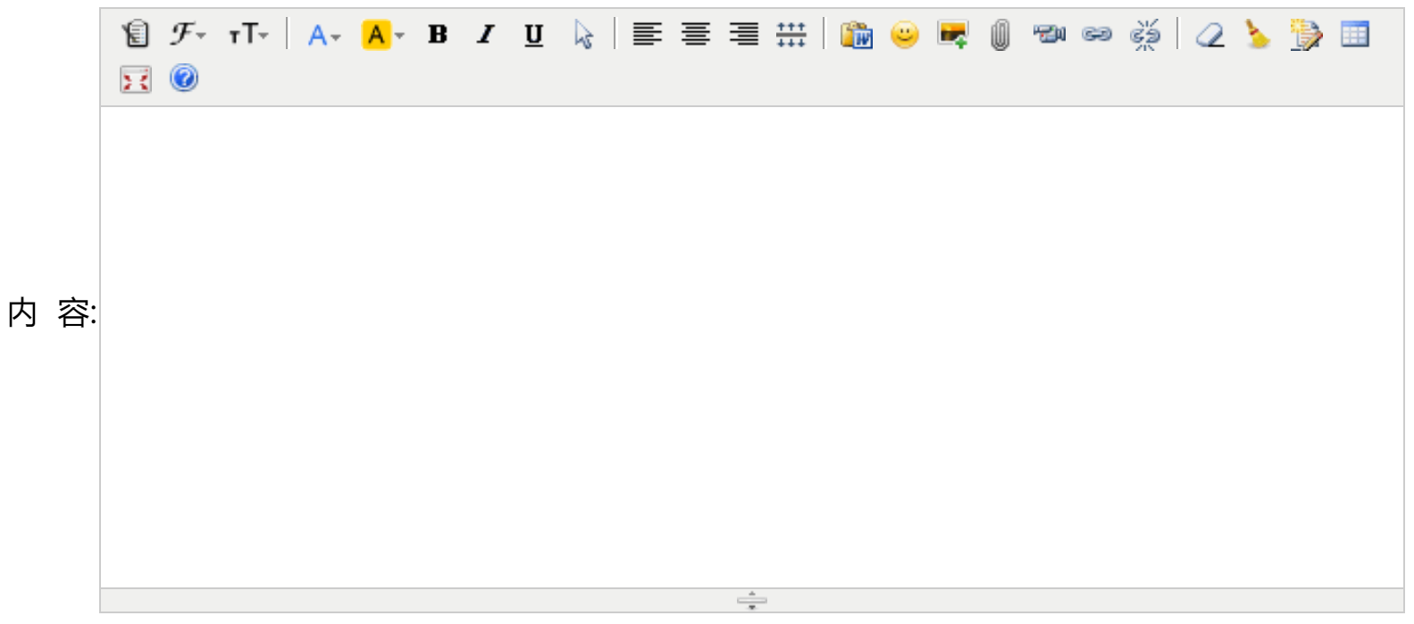Remove link using the broken chain icon

click(1145, 35)
